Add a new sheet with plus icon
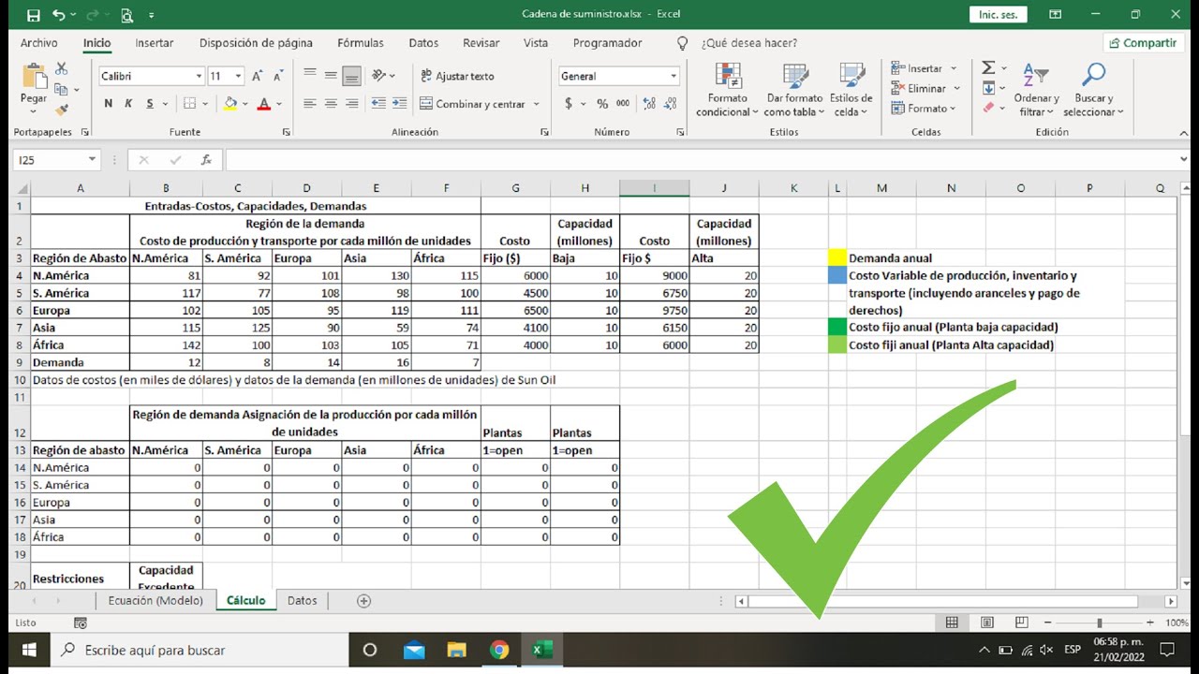This screenshot has width=1199, height=674. (364, 601)
